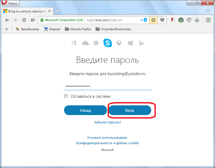Click the Назад button
The height and width of the screenshot is (168, 215).
click(x=86, y=110)
